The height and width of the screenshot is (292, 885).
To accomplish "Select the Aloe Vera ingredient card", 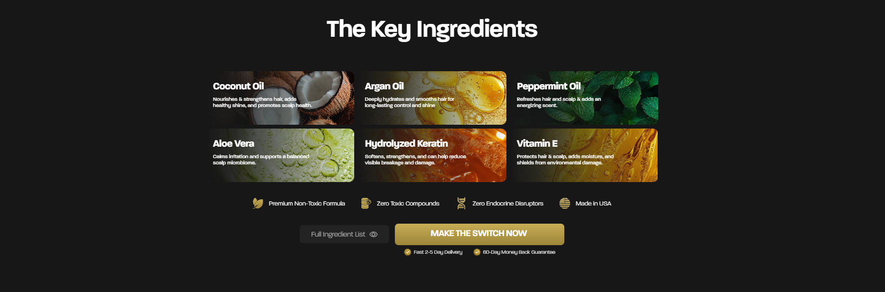I will [x=281, y=155].
